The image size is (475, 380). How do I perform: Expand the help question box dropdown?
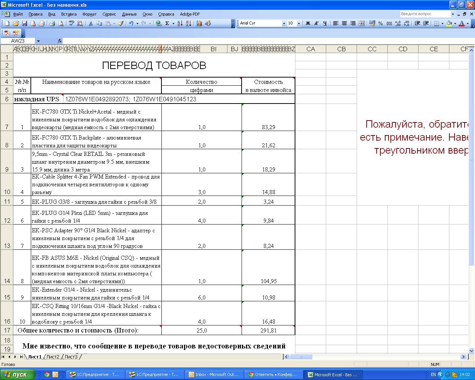(x=453, y=14)
